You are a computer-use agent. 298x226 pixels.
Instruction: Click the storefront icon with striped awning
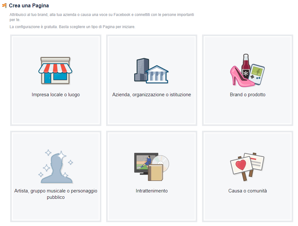click(x=55, y=71)
